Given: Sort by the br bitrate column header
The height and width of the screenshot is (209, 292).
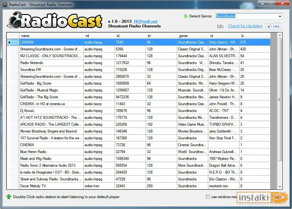Looking at the screenshot, I should tap(161, 36).
